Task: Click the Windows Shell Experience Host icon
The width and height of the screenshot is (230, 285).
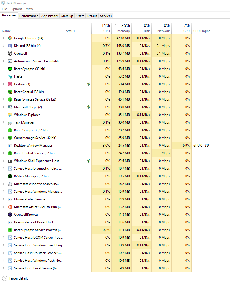Action: [10, 161]
